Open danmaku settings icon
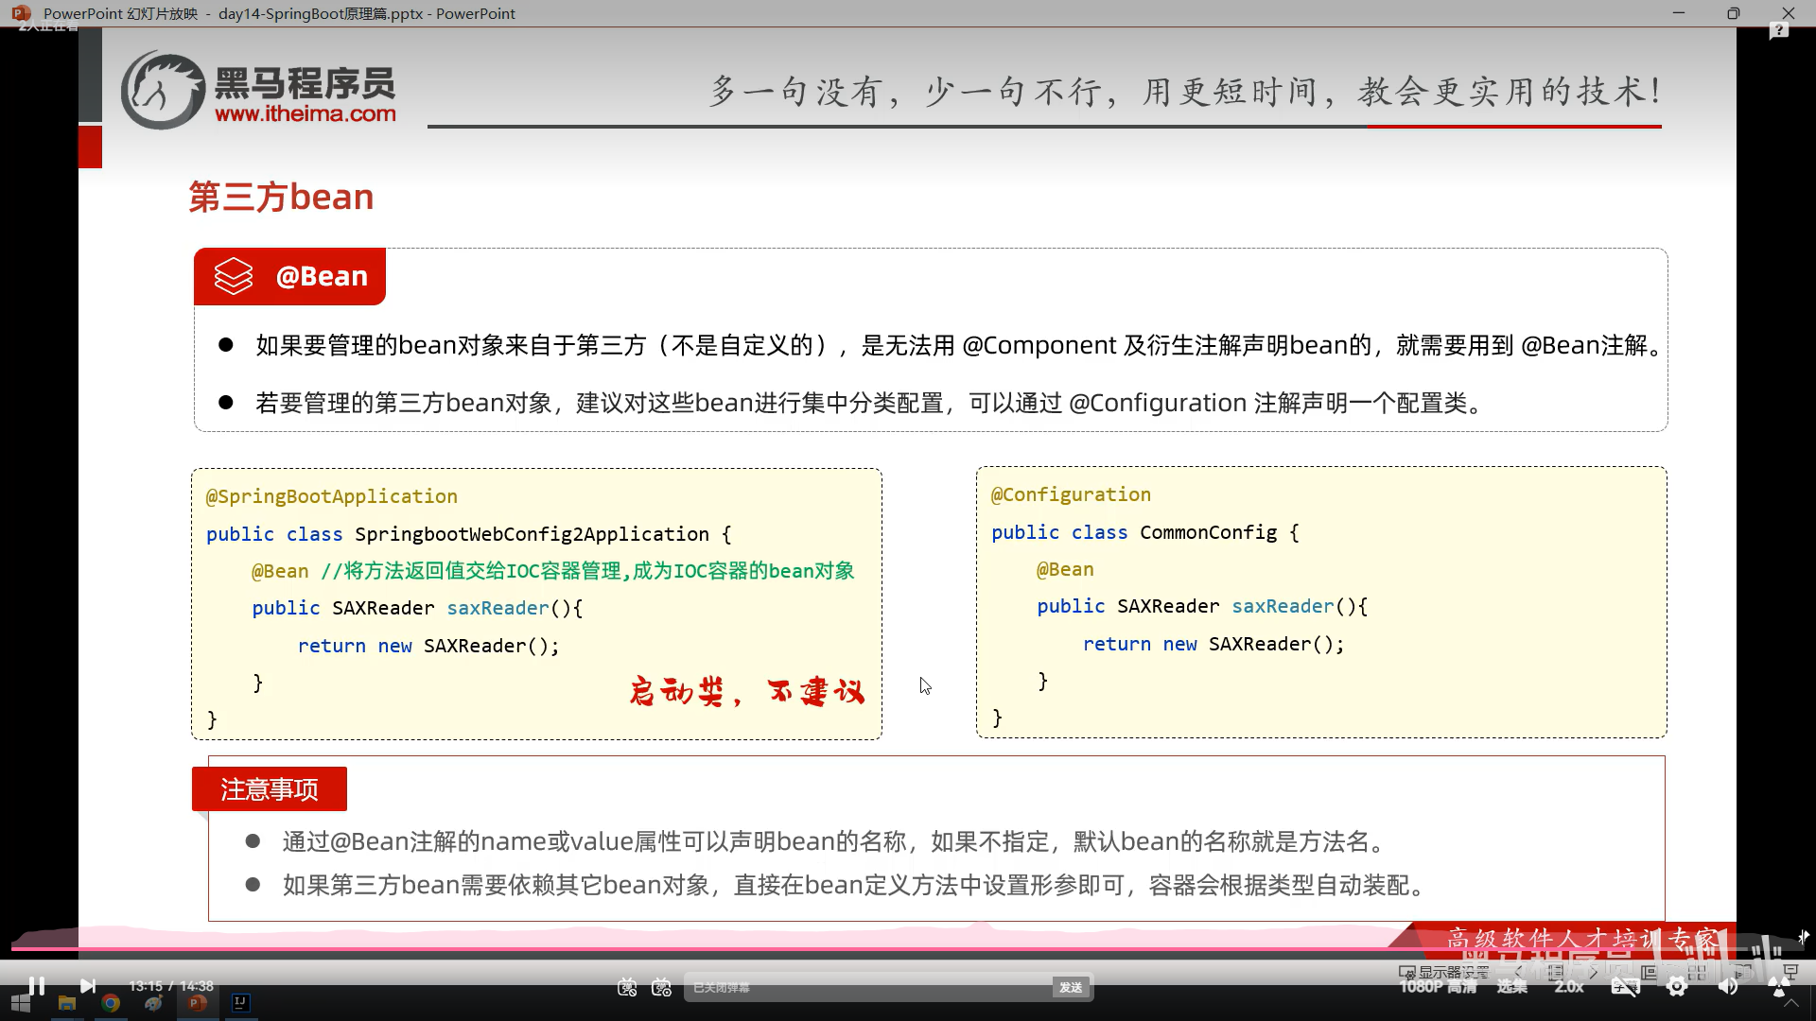 click(661, 988)
